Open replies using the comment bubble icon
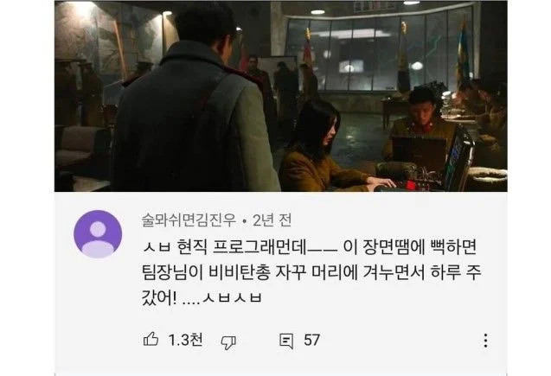Screen dimensions: 551x376 coord(286,341)
